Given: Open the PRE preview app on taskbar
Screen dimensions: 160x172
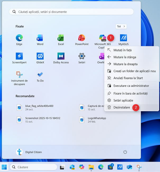Looking at the screenshot, I should (x=72, y=167).
